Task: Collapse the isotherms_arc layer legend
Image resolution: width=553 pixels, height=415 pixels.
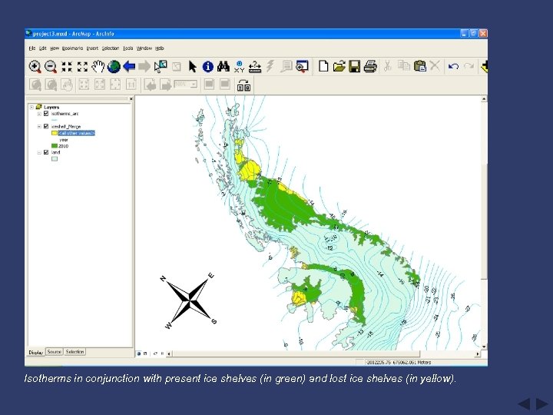Action: pos(39,114)
